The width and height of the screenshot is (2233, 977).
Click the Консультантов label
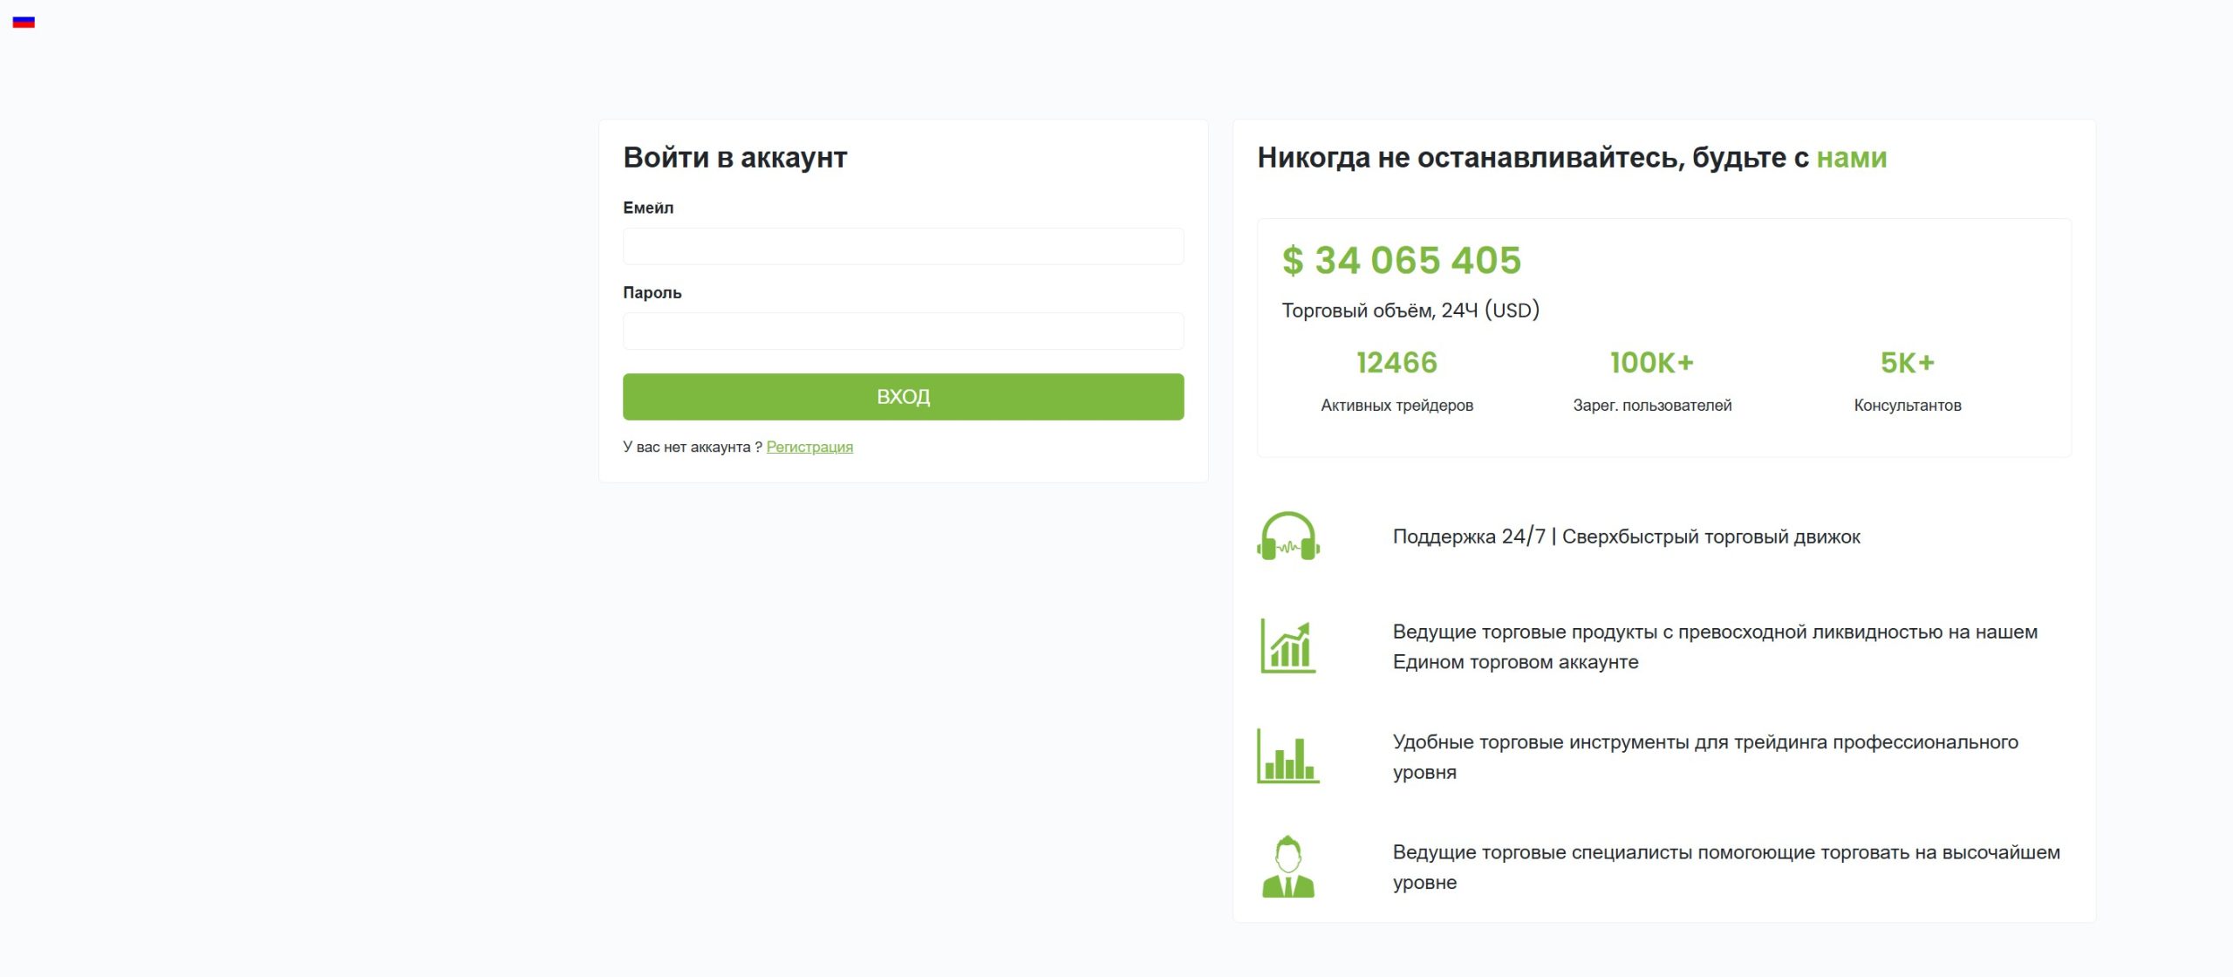point(1907,405)
